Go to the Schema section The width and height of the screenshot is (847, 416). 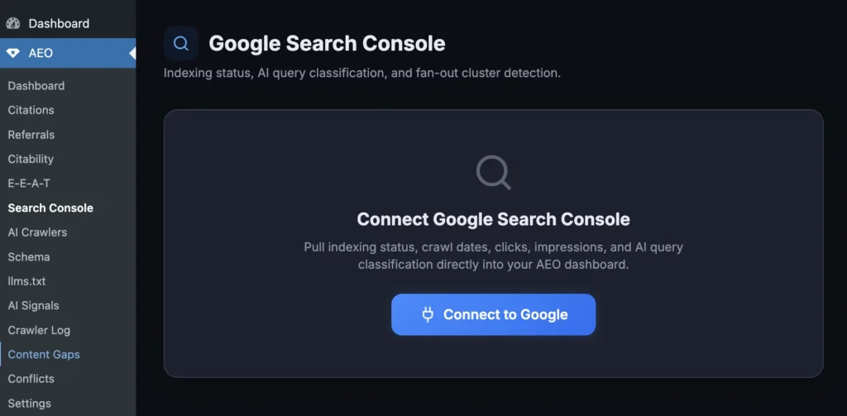point(28,257)
